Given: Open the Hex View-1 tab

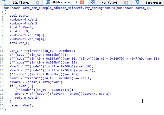Looking at the screenshot, I should (109, 3).
